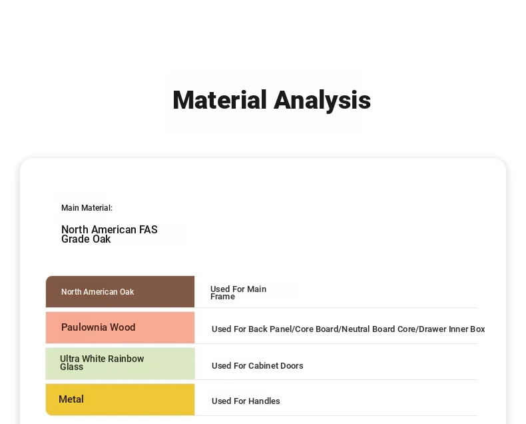Click the "Used For Main Frame" description
Image resolution: width=526 pixels, height=424 pixels.
point(238,293)
